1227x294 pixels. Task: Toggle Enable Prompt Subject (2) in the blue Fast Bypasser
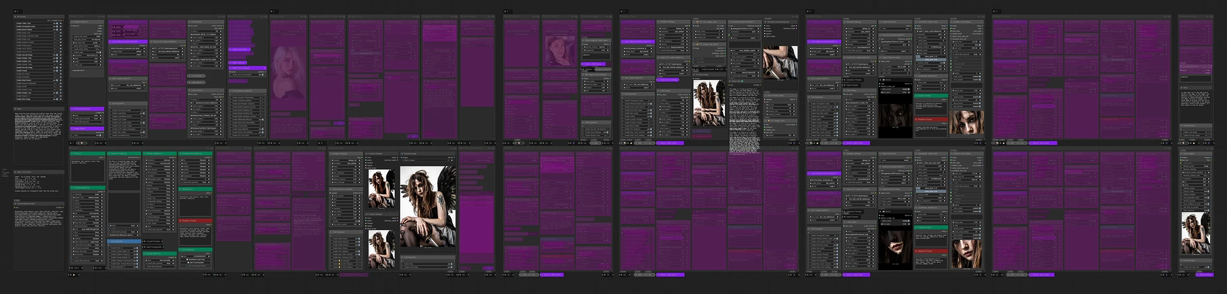tap(124, 251)
